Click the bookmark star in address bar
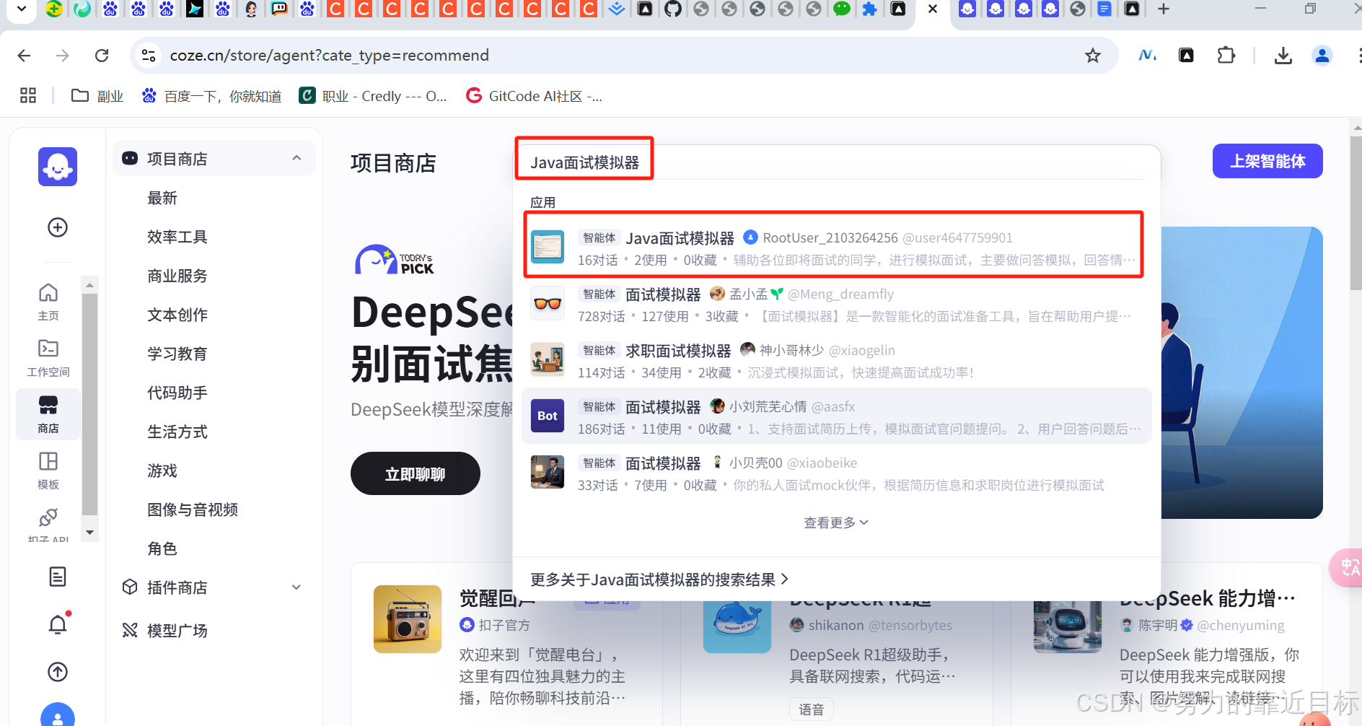Viewport: 1362px width, 726px height. tap(1093, 56)
